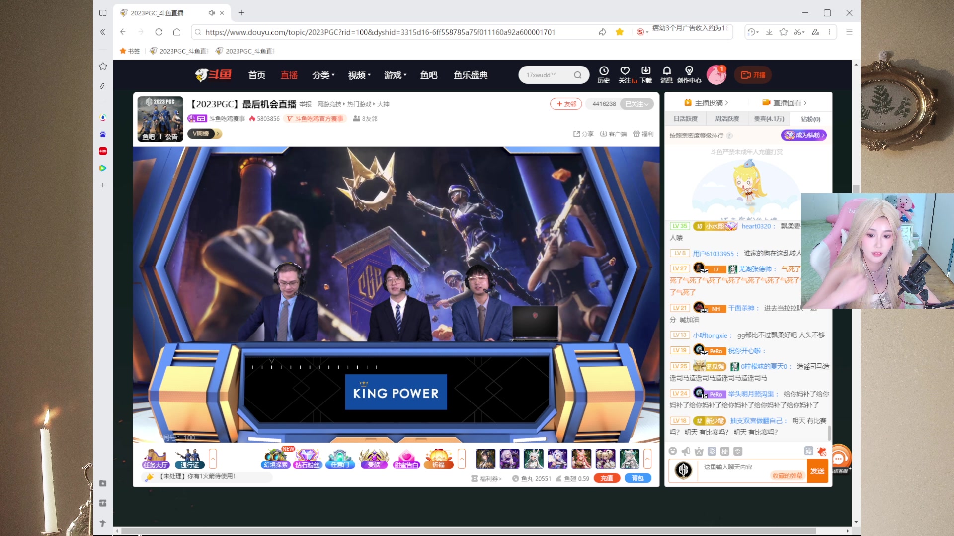This screenshot has width=954, height=536.
Task: Open the 甜蜜告白 gift icon
Action: pos(406,459)
